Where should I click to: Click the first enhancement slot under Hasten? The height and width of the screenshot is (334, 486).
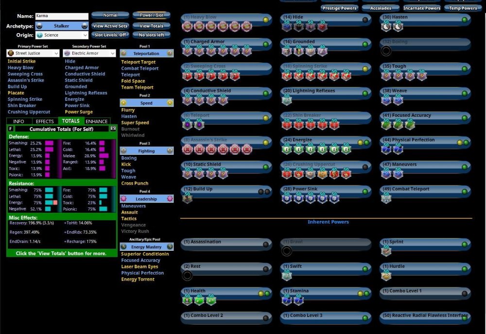click(386, 27)
